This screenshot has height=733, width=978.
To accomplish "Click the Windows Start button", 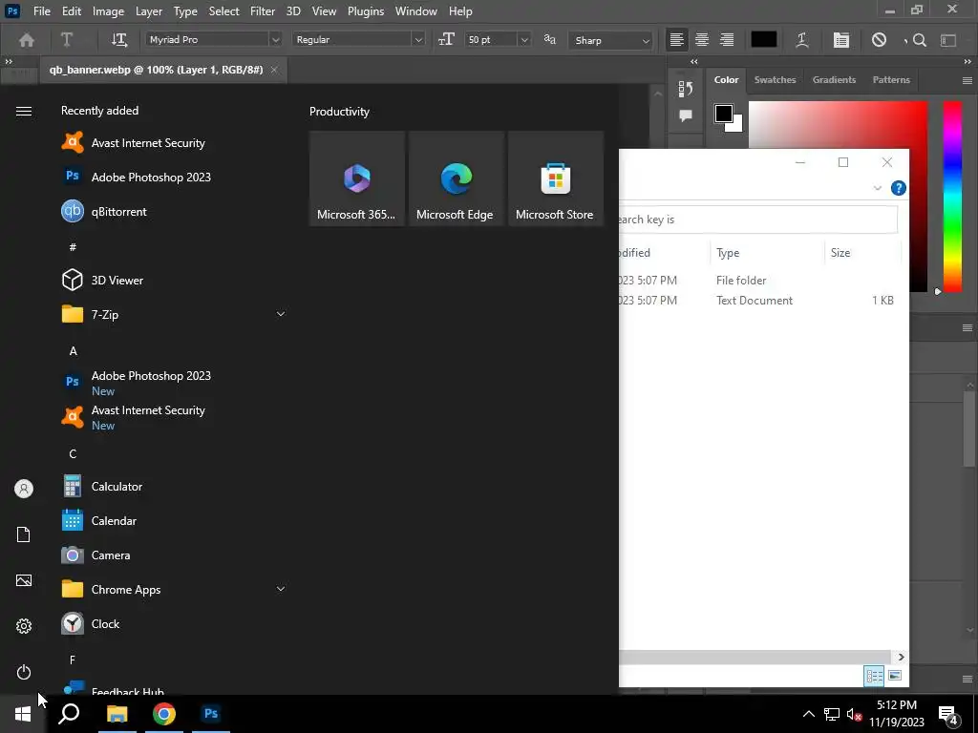I will pos(23,714).
